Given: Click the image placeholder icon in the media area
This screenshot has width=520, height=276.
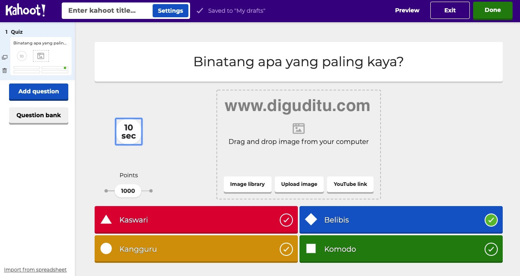Looking at the screenshot, I should point(298,128).
